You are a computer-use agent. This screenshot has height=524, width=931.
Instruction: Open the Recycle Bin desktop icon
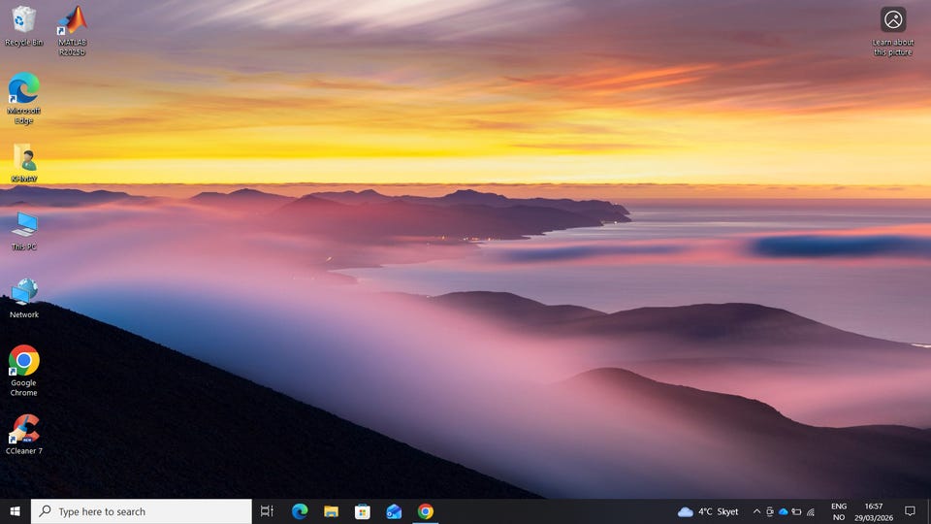click(x=23, y=20)
